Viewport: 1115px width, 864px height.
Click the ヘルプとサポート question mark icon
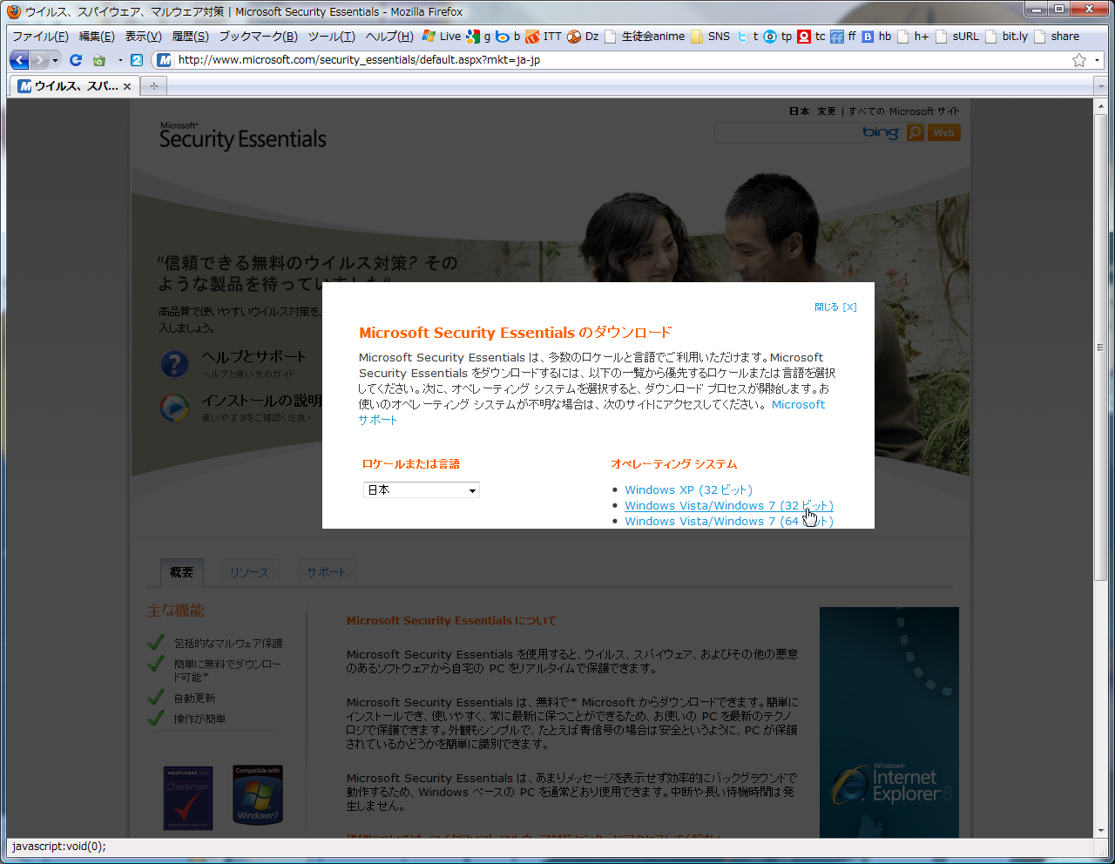tap(174, 363)
